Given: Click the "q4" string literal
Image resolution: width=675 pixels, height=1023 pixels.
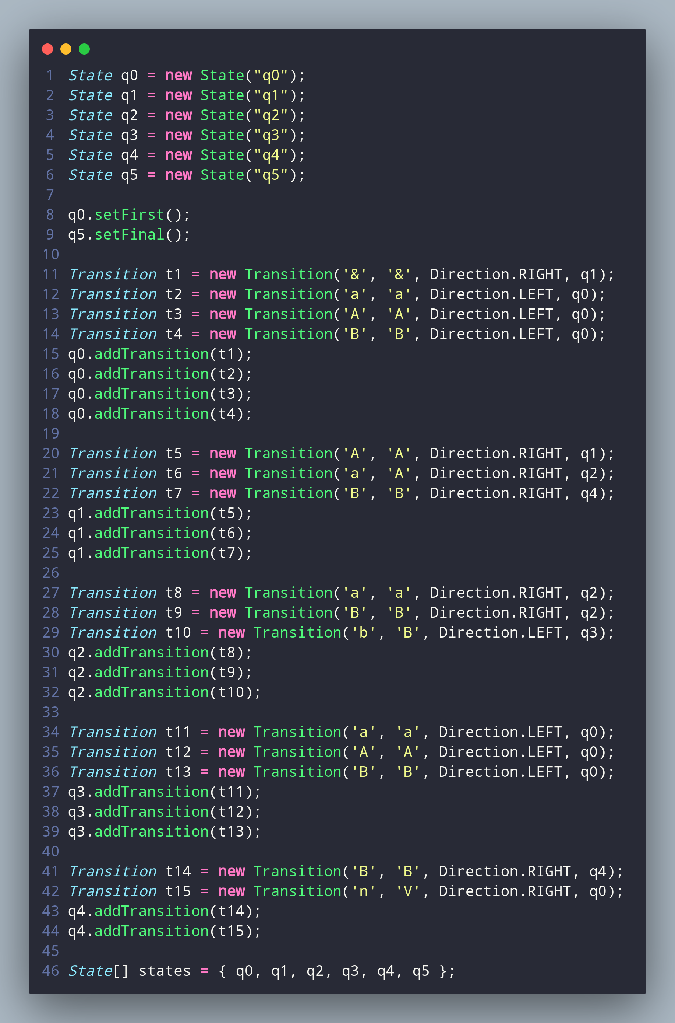Looking at the screenshot, I should 271,155.
